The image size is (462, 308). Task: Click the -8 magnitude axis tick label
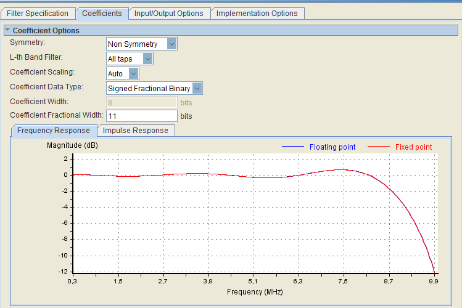pyautogui.click(x=65, y=239)
